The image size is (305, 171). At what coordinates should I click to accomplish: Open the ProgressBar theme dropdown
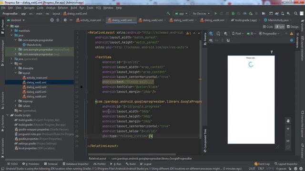(x=269, y=34)
